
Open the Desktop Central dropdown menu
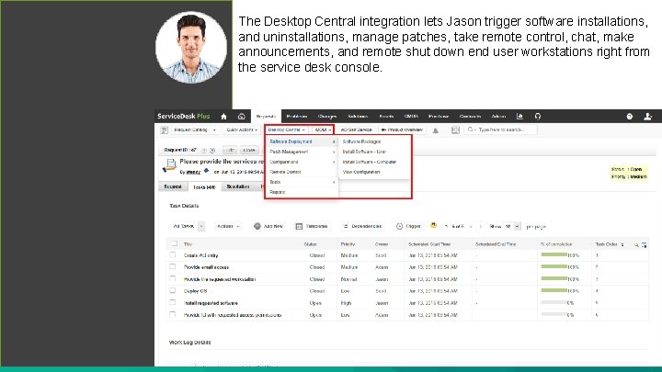[287, 130]
